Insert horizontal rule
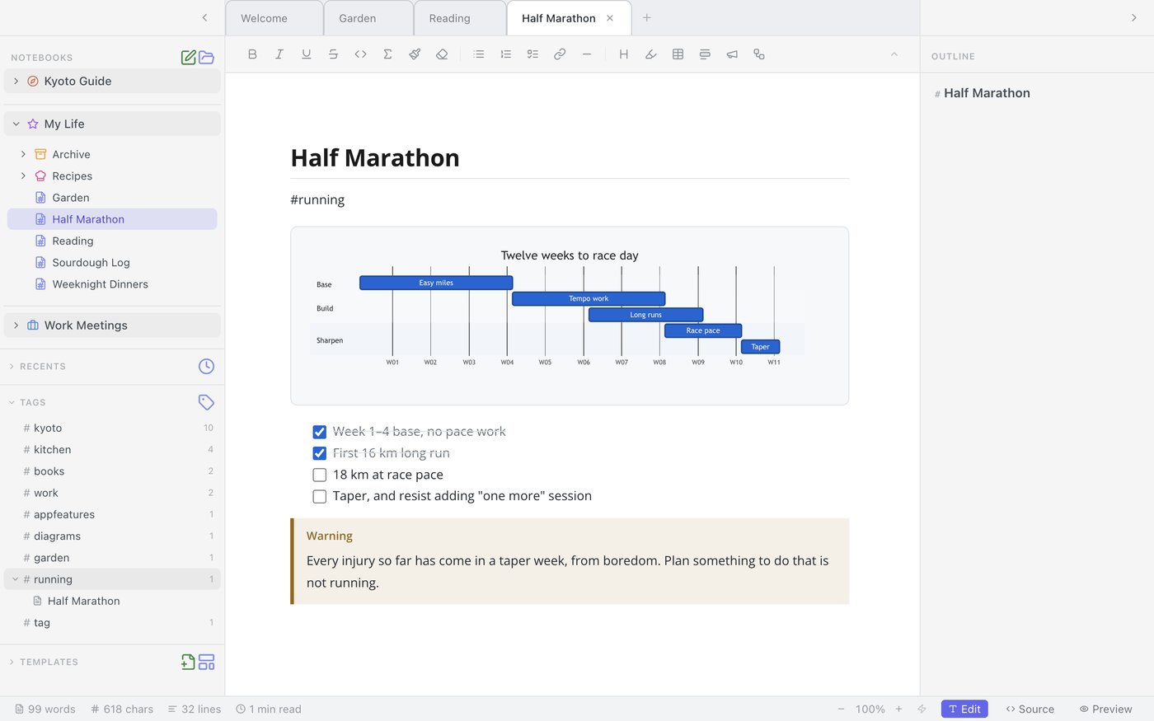The height and width of the screenshot is (721, 1154). pyautogui.click(x=587, y=54)
